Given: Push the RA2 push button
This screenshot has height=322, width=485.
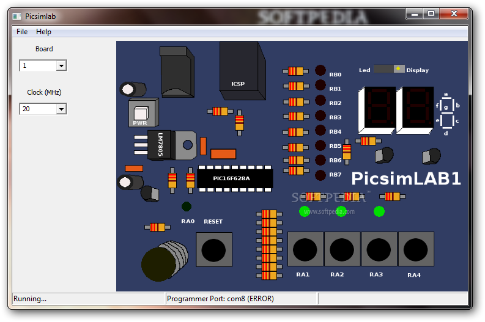Looking at the screenshot, I should (342, 249).
